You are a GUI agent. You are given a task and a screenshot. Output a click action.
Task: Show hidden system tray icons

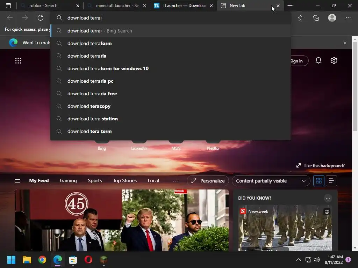point(299,260)
